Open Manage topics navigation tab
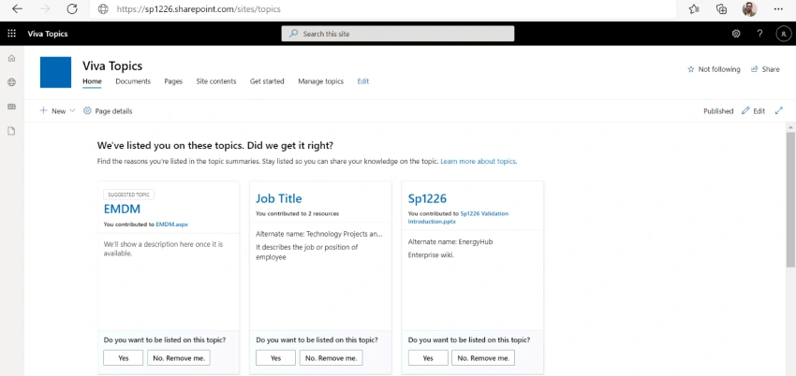The image size is (796, 376). coord(321,81)
